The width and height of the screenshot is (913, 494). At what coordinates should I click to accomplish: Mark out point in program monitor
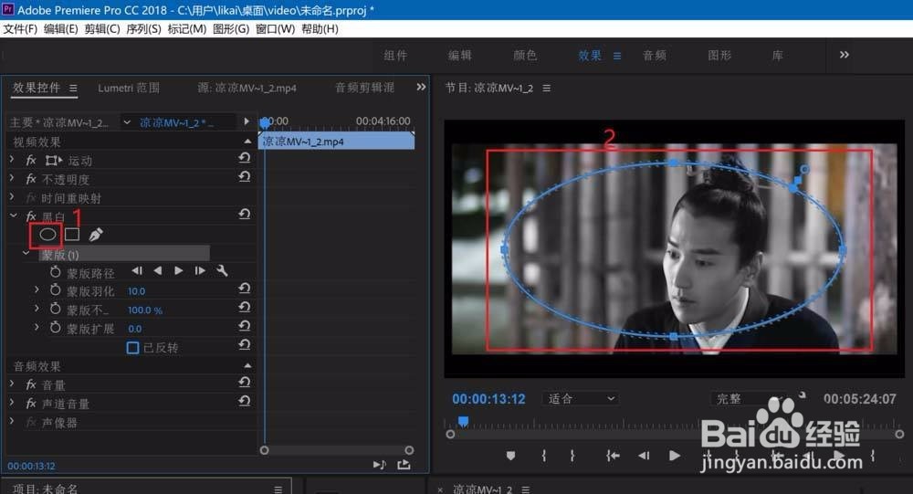(572, 456)
